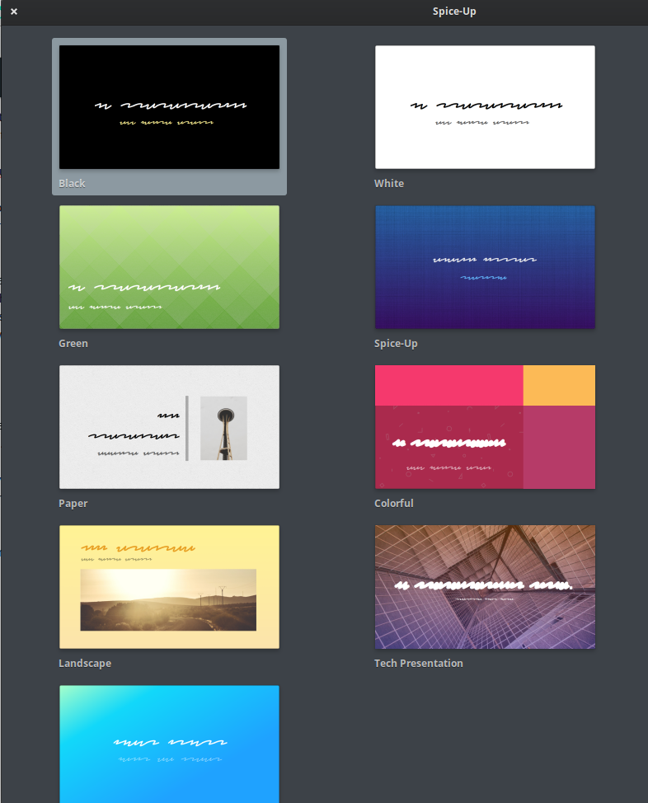Click the tower photo in Paper template
648x803 pixels.
click(x=223, y=428)
